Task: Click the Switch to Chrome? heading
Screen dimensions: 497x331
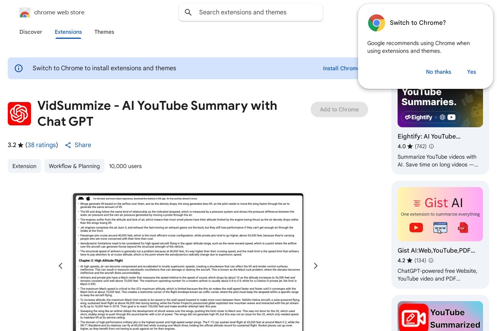Action: point(418,23)
